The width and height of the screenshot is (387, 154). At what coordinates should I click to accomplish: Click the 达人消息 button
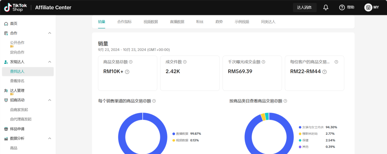click(x=305, y=7)
